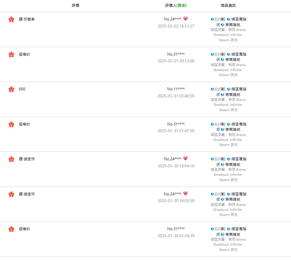This screenshot has width=291, height=260.
Task: Click the 666 review text
Action: pos(22,89)
